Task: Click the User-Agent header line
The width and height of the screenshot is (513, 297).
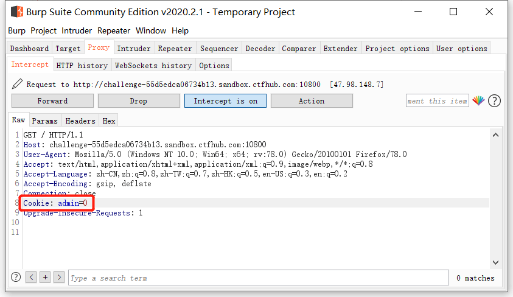Action: [x=215, y=155]
